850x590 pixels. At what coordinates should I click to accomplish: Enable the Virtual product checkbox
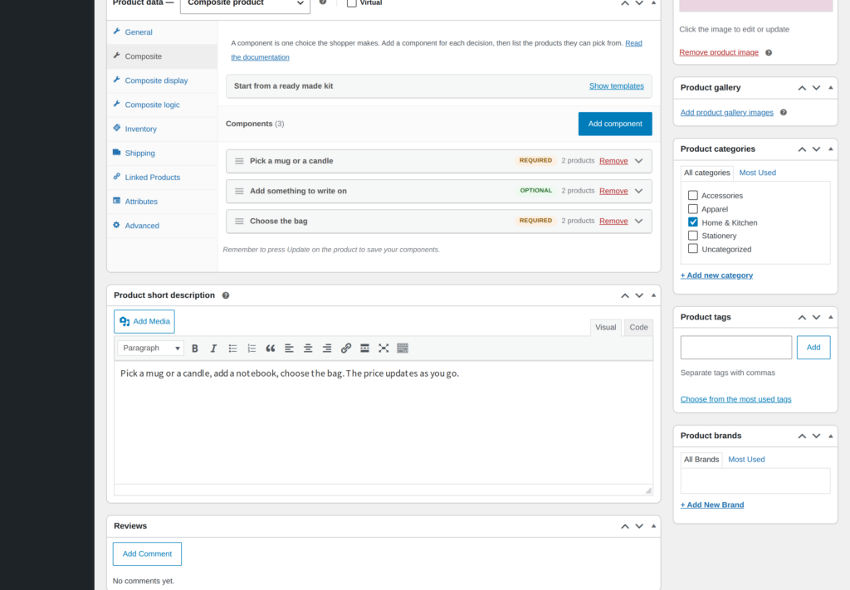352,2
